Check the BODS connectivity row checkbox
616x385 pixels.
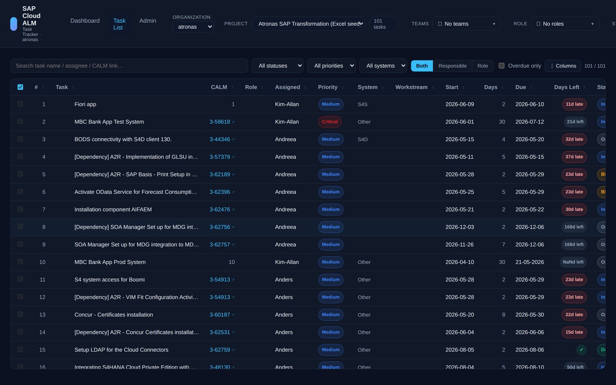20,139
